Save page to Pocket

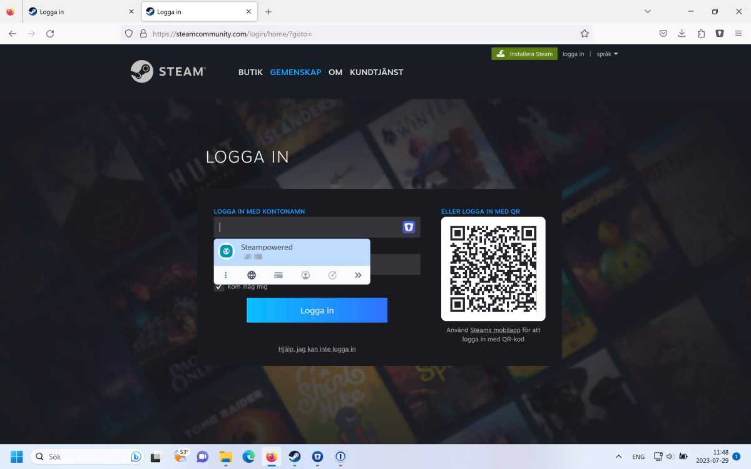(663, 34)
